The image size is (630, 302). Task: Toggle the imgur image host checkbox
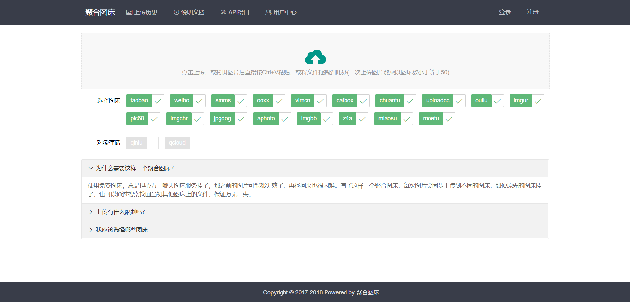point(527,101)
